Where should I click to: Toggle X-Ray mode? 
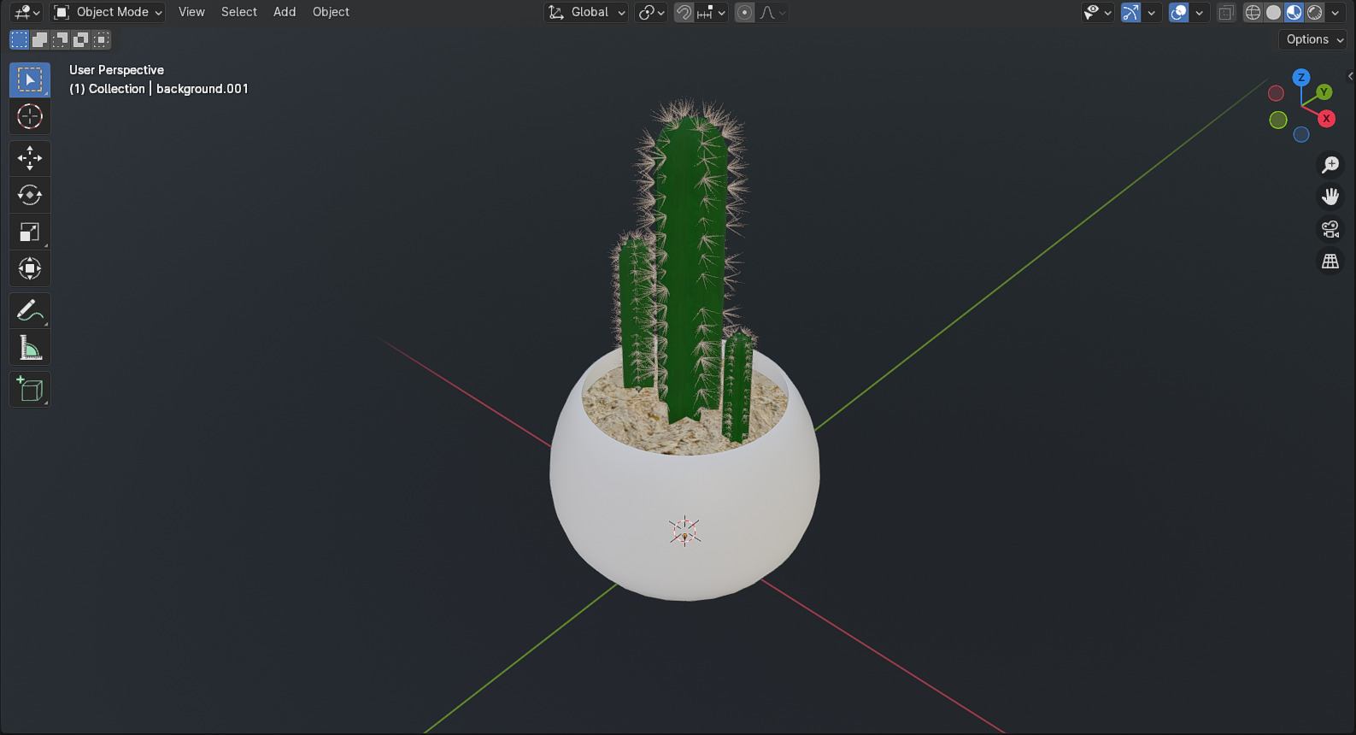(1226, 12)
